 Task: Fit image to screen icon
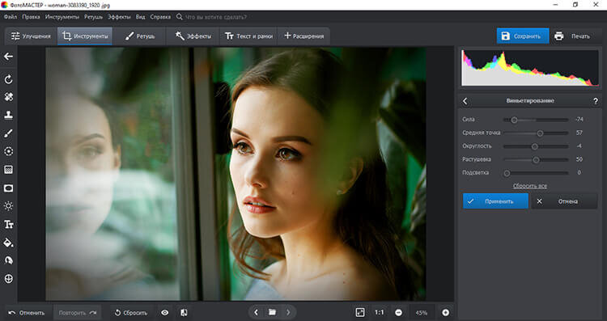360,312
